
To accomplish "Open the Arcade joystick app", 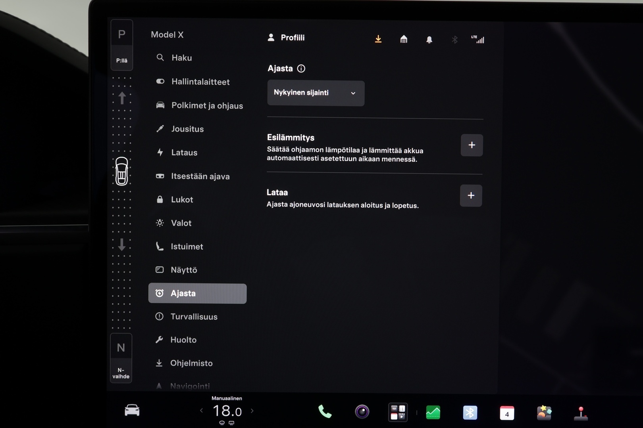I will pos(581,413).
